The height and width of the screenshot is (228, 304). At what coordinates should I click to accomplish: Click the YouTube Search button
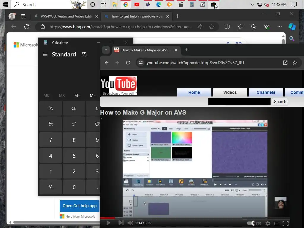pos(280,102)
